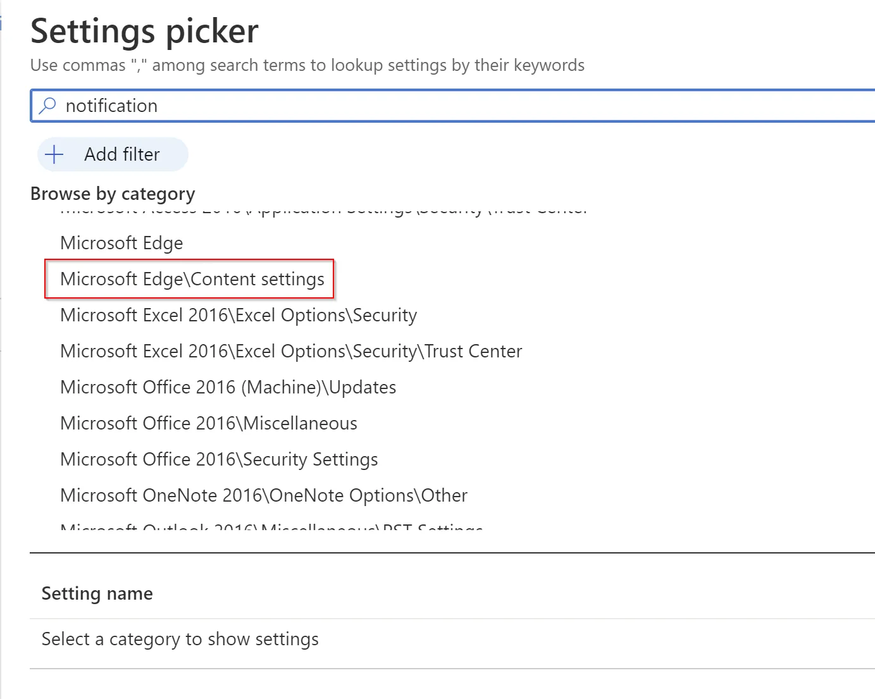Click the 'Select a category to show settings' text
The image size is (875, 699).
(x=180, y=640)
